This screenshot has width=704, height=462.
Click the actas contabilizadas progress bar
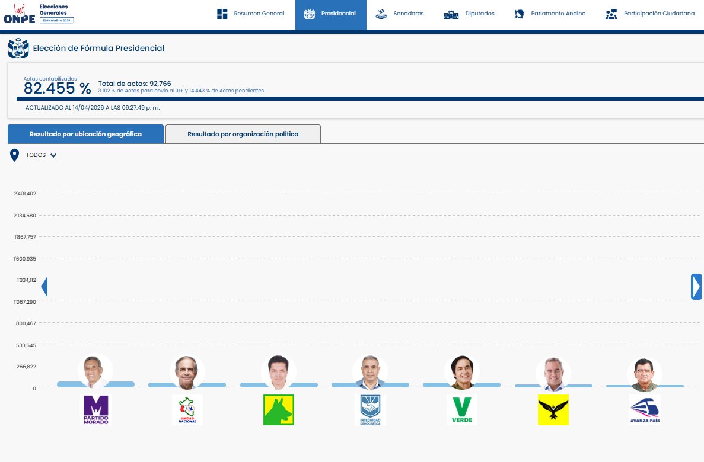point(360,99)
